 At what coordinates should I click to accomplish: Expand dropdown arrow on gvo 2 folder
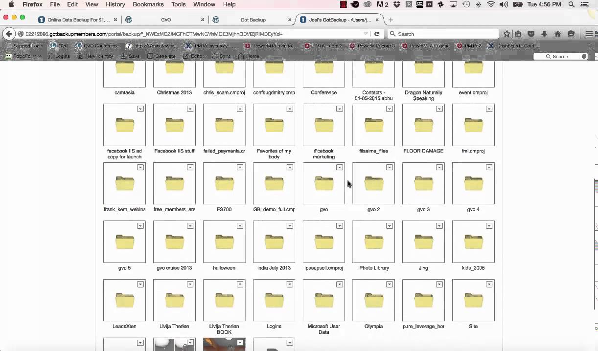click(390, 167)
